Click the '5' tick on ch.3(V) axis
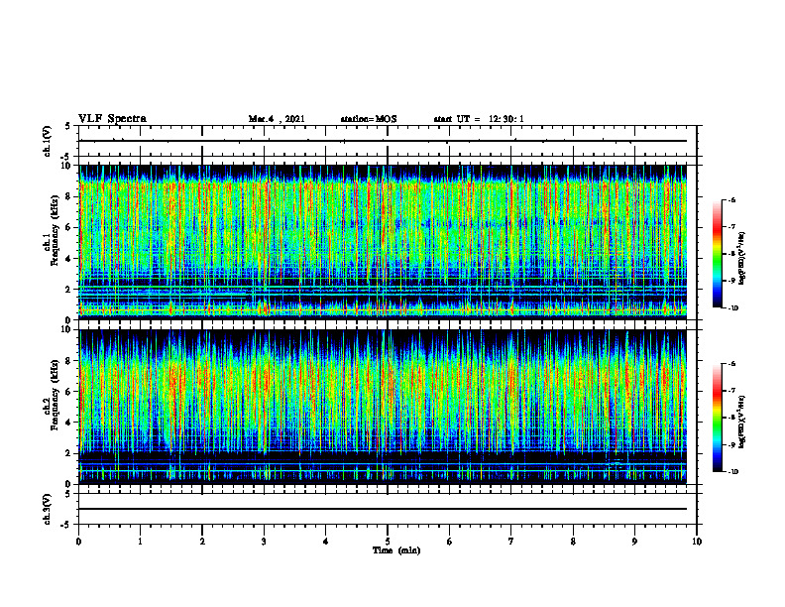This screenshot has width=785, height=607. pyautogui.click(x=67, y=494)
